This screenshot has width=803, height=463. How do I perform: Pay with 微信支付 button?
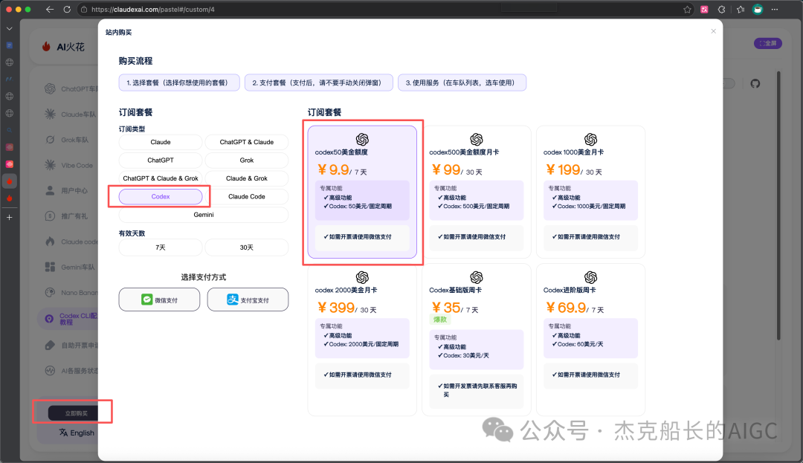(x=159, y=300)
